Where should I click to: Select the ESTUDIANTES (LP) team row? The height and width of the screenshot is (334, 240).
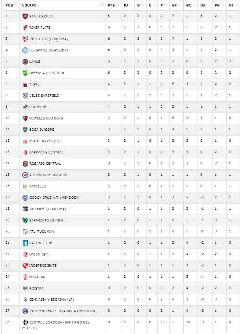[x=121, y=141]
